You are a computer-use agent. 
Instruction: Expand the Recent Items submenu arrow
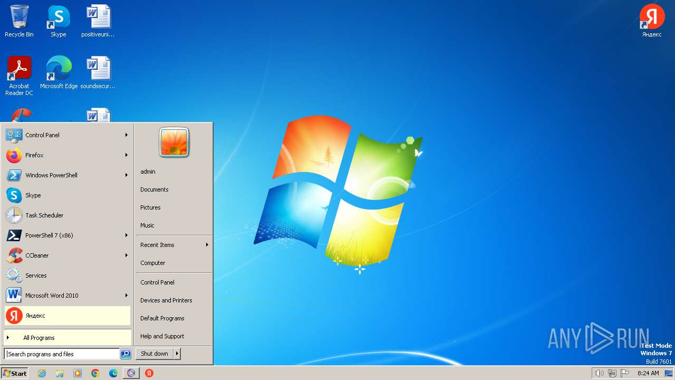point(207,245)
